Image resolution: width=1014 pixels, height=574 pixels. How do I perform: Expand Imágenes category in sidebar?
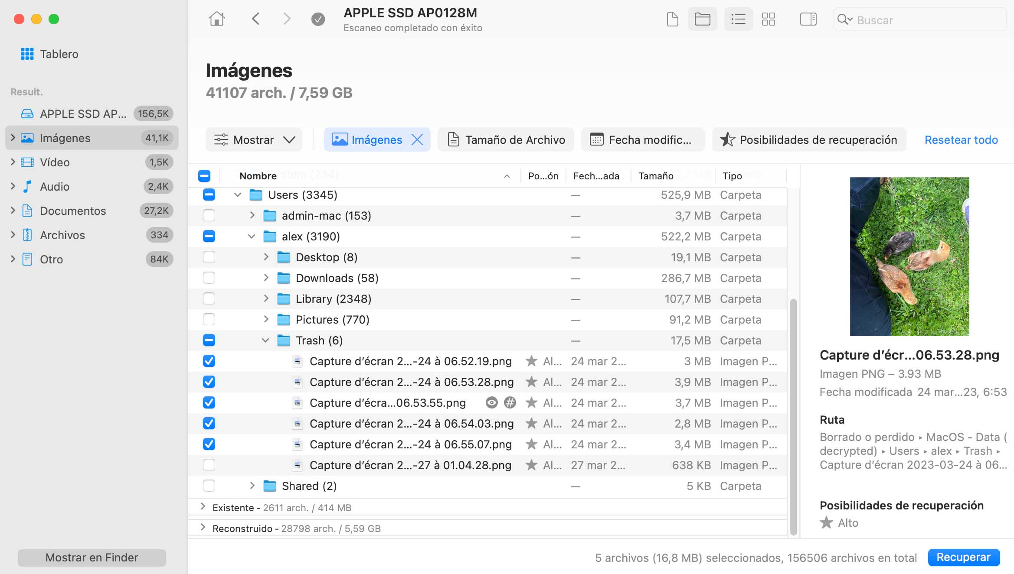click(x=13, y=138)
